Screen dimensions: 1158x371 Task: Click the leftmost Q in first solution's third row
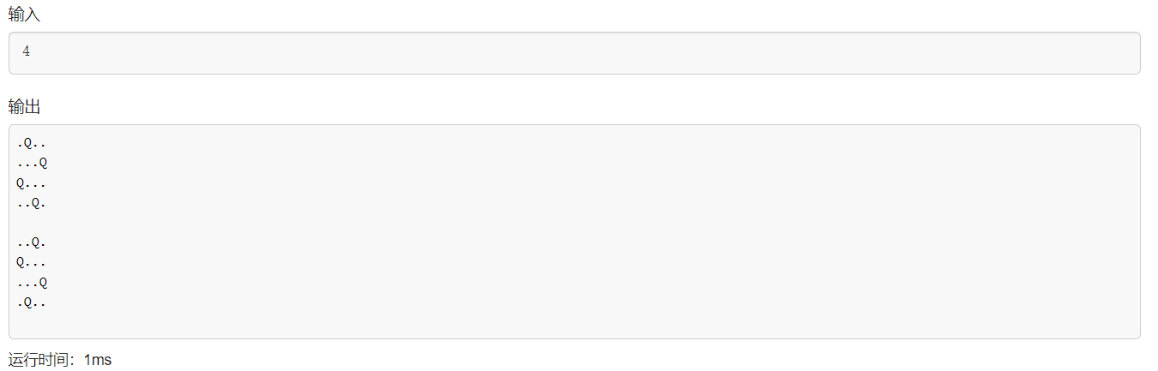(x=21, y=183)
